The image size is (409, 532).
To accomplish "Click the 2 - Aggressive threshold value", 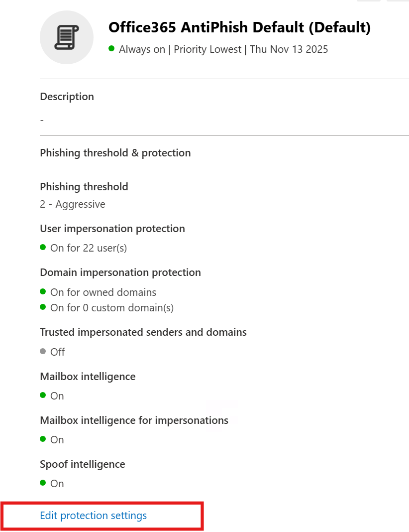I will [x=73, y=204].
